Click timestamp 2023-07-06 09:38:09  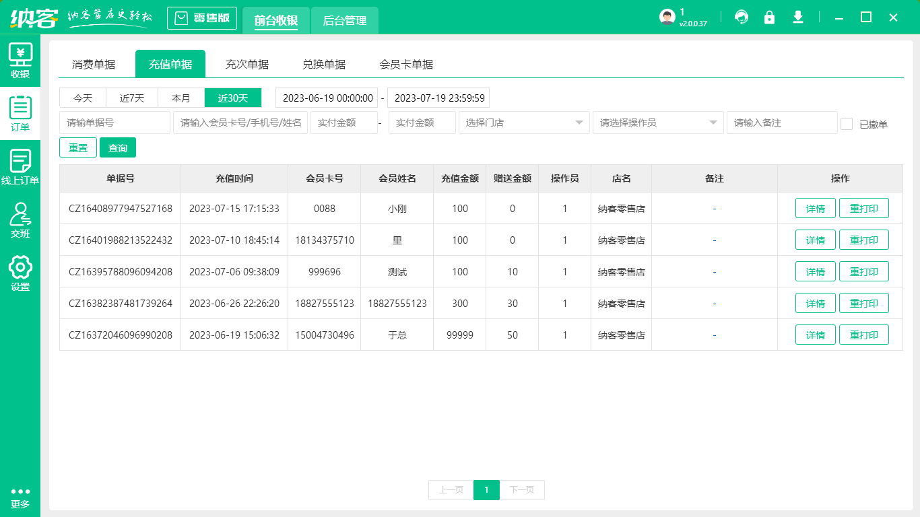click(x=234, y=272)
